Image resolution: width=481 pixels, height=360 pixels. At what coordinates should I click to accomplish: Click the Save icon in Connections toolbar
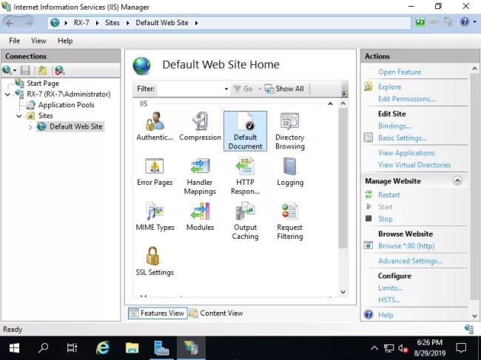coord(25,70)
